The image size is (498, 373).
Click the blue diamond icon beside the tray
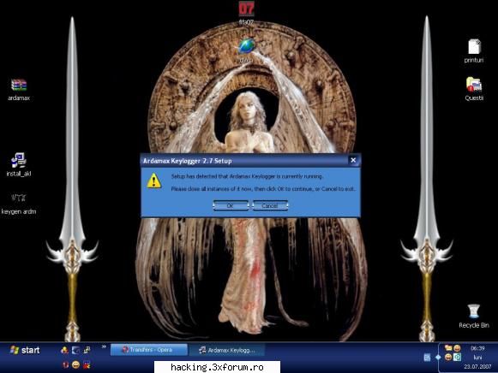coord(438,358)
